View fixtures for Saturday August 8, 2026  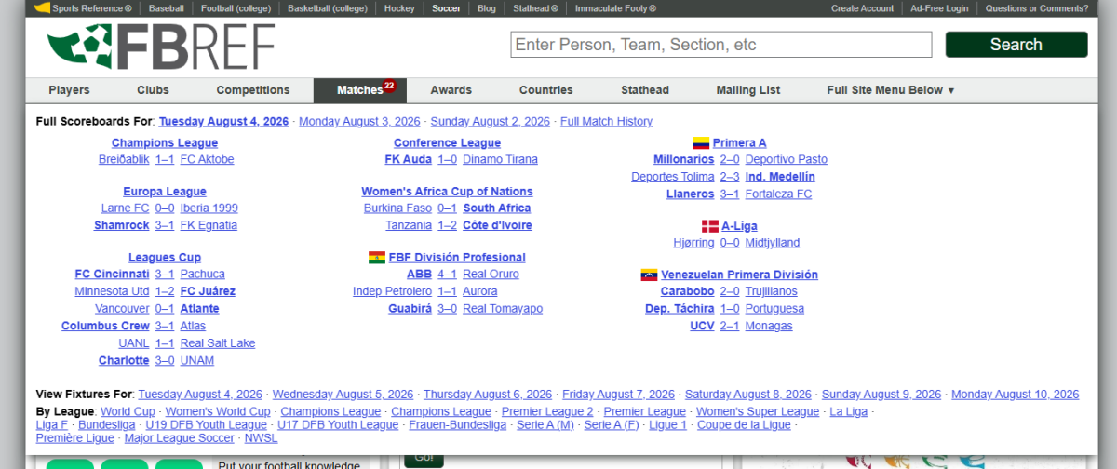[x=748, y=395]
